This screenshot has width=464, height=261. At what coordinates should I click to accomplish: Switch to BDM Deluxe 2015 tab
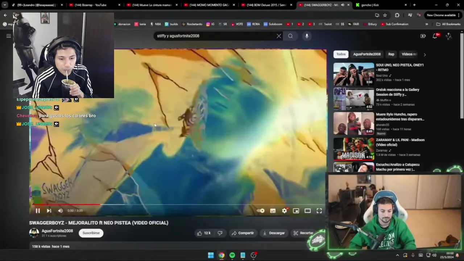click(266, 5)
